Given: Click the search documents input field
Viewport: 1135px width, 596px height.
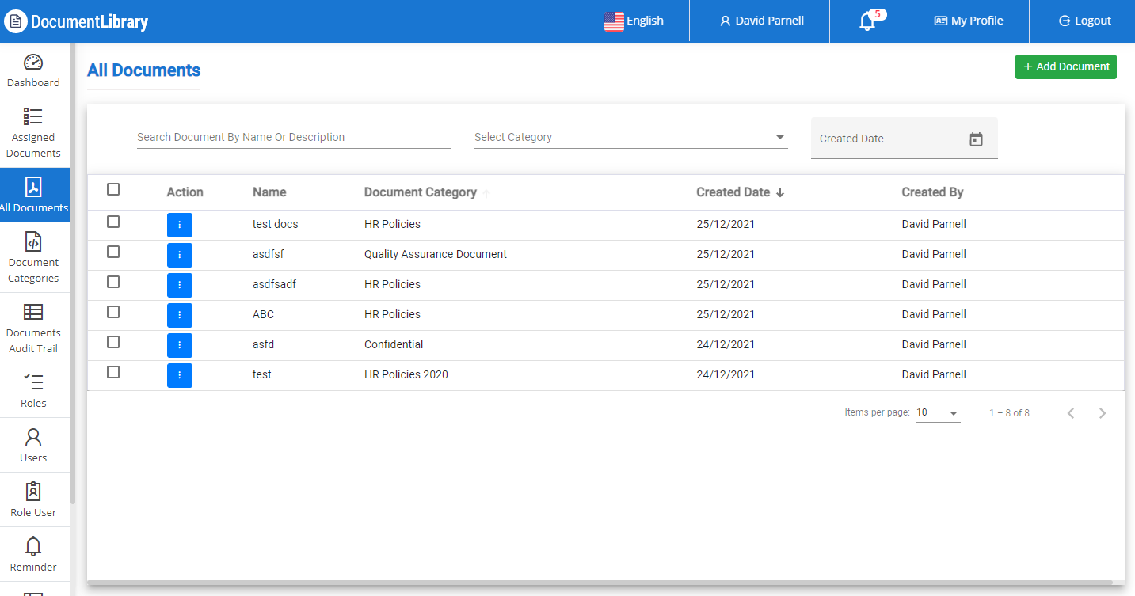Looking at the screenshot, I should point(293,136).
